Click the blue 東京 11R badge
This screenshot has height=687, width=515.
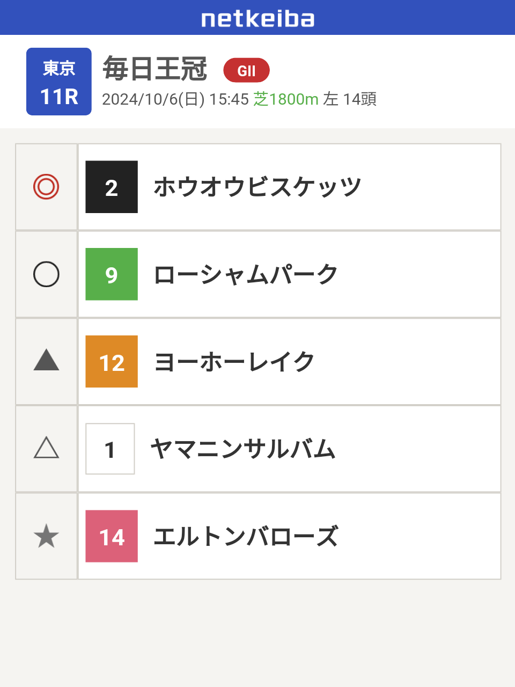pyautogui.click(x=59, y=82)
